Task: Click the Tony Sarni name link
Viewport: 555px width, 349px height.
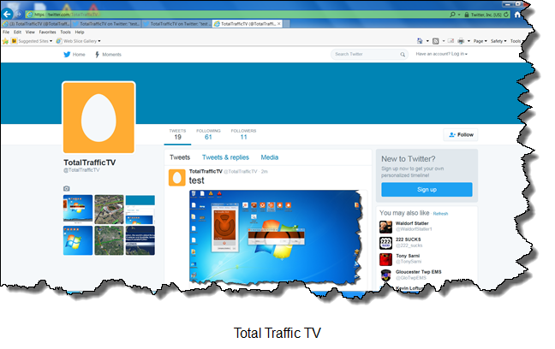Action: click(x=408, y=256)
